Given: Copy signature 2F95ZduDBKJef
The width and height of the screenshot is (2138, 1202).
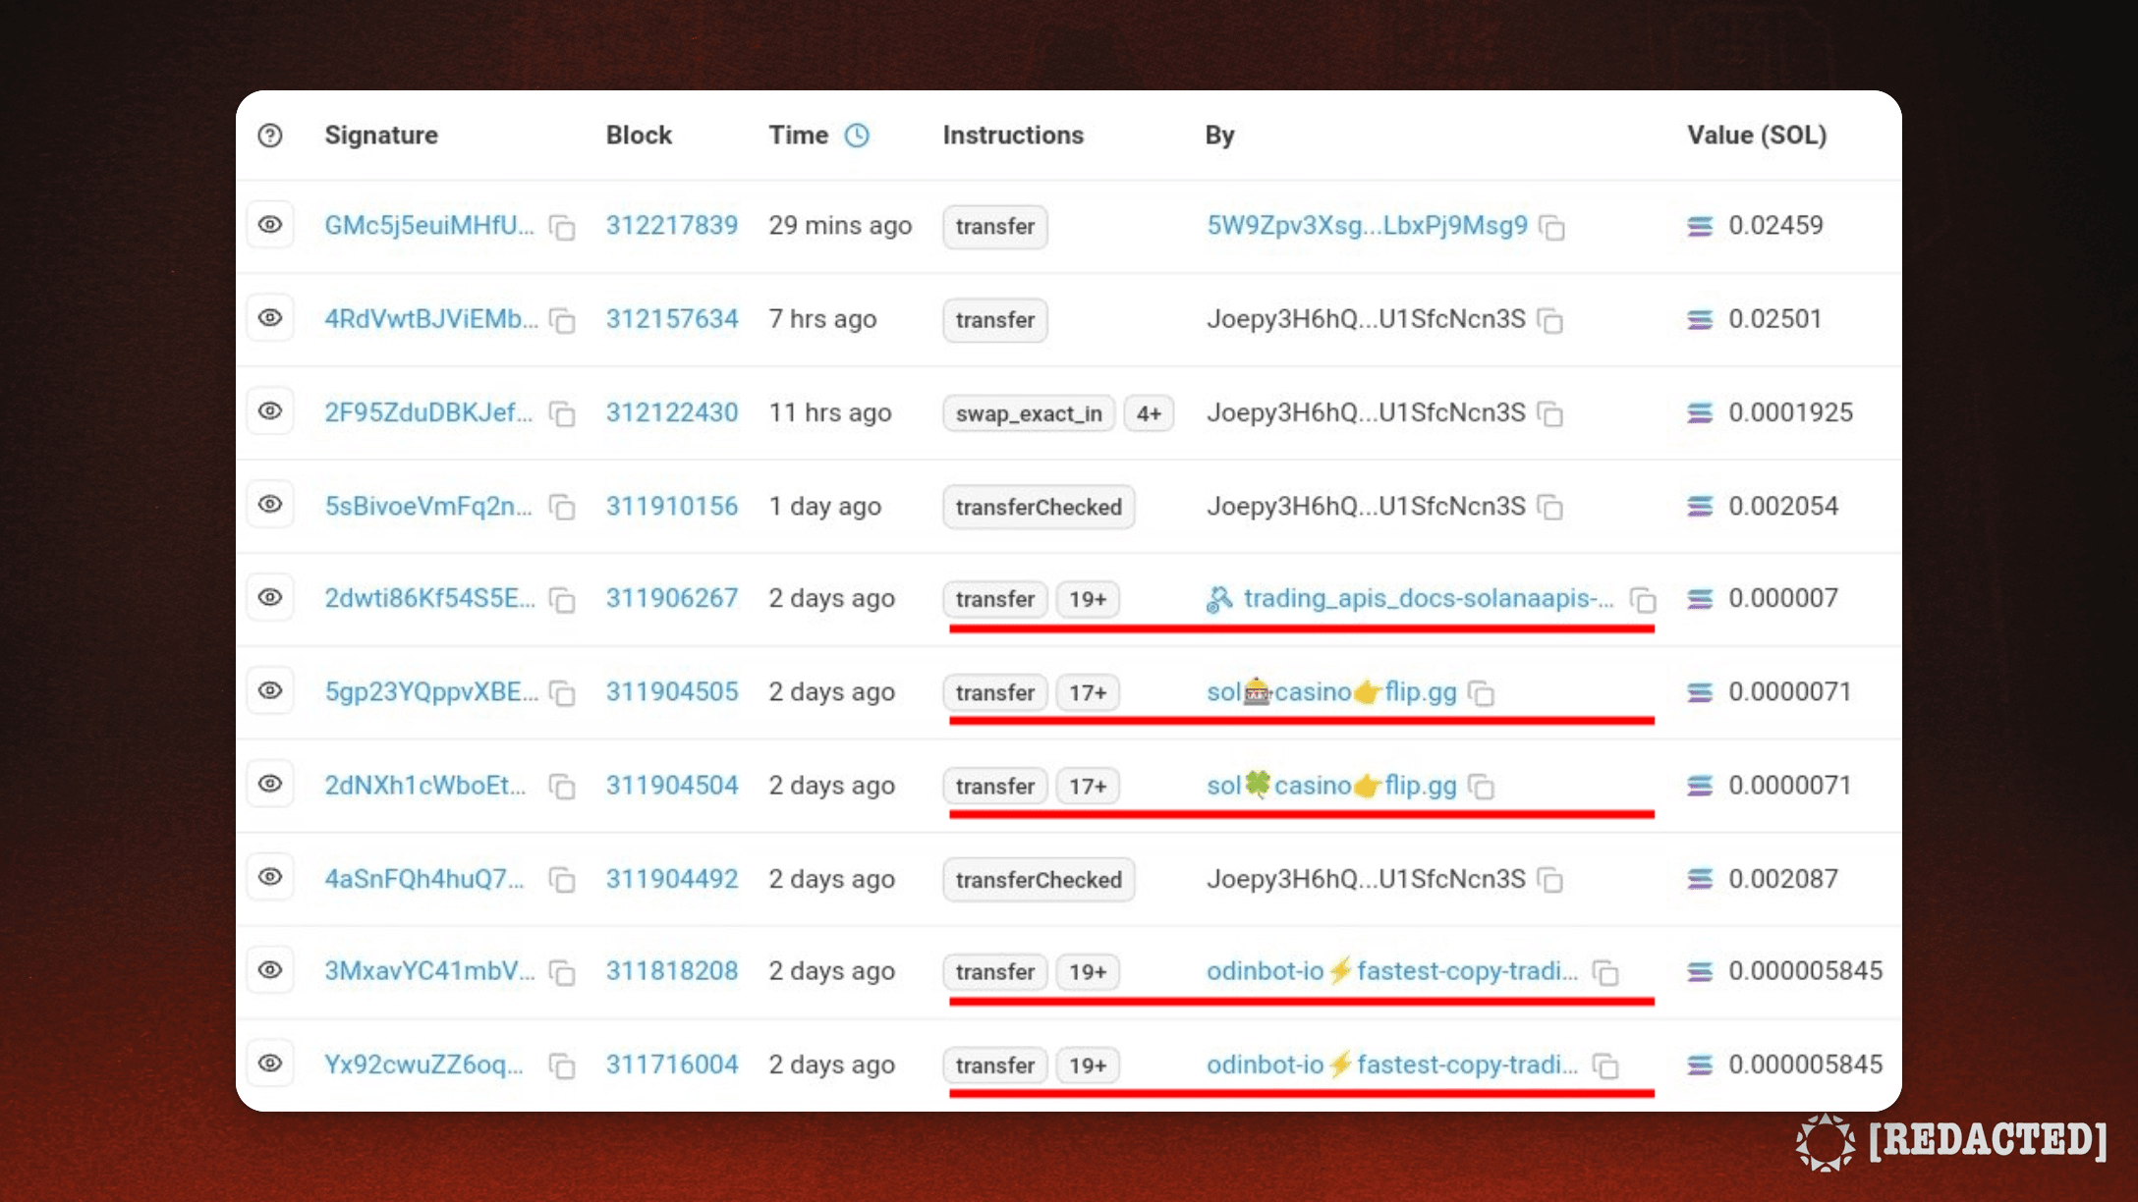Looking at the screenshot, I should 562,414.
